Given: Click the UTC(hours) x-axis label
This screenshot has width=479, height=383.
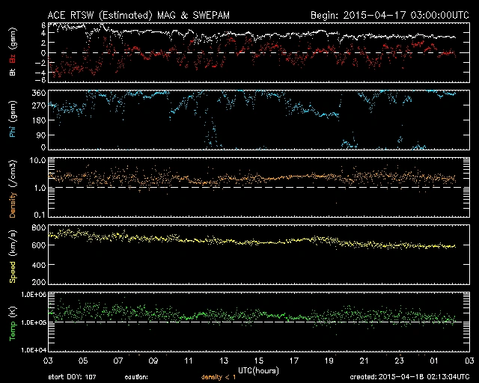Looking at the screenshot, I should tap(258, 369).
